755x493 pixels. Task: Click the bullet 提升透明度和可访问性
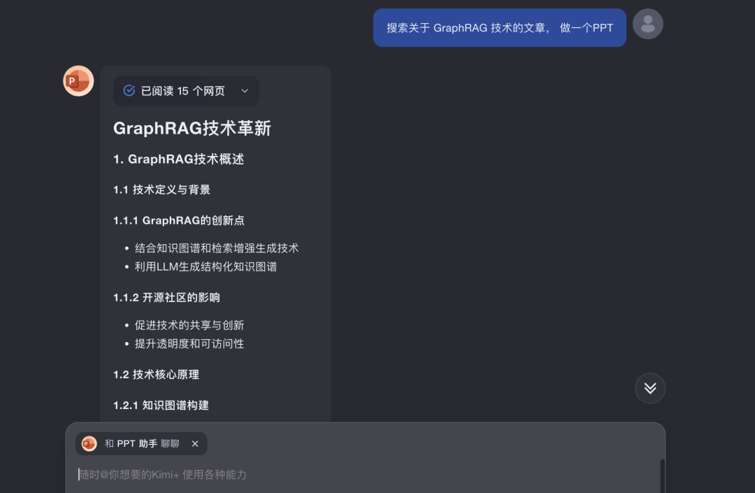pos(189,343)
